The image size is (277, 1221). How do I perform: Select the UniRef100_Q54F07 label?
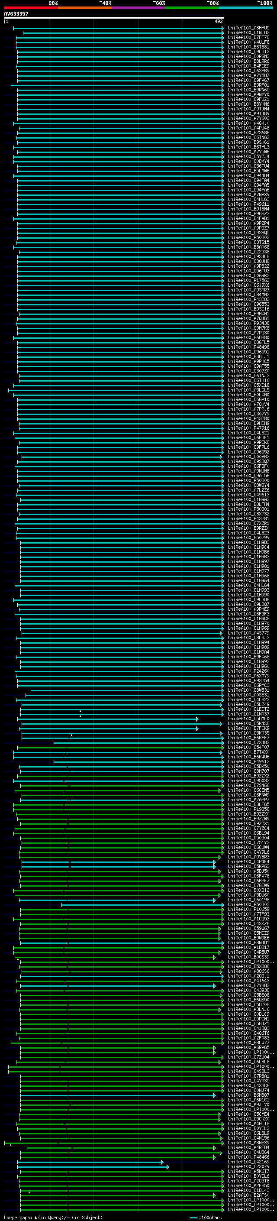248,748
